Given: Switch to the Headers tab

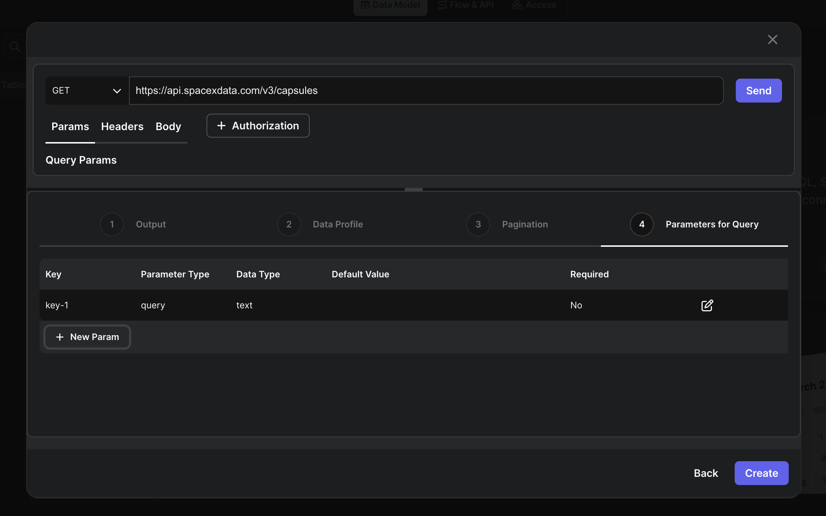Looking at the screenshot, I should (x=122, y=126).
